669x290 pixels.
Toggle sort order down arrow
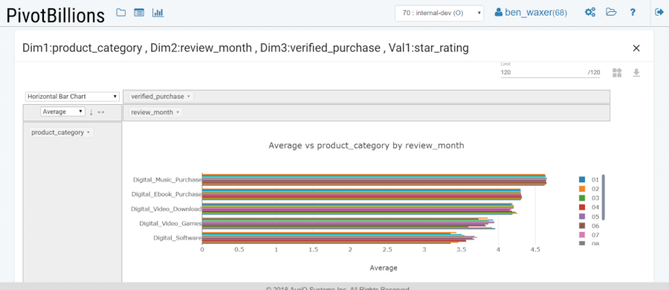[x=91, y=112]
